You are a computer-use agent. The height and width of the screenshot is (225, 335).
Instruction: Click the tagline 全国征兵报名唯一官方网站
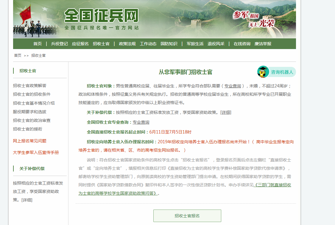102,28
